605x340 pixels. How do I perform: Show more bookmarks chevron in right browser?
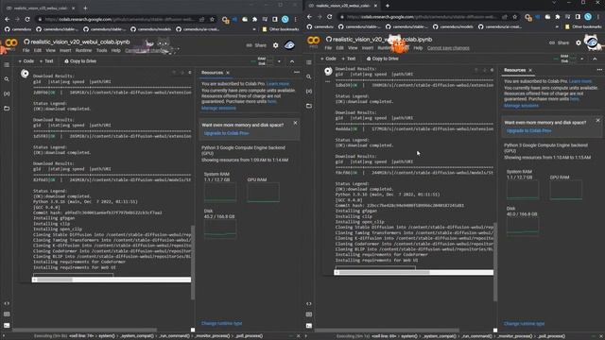click(557, 27)
